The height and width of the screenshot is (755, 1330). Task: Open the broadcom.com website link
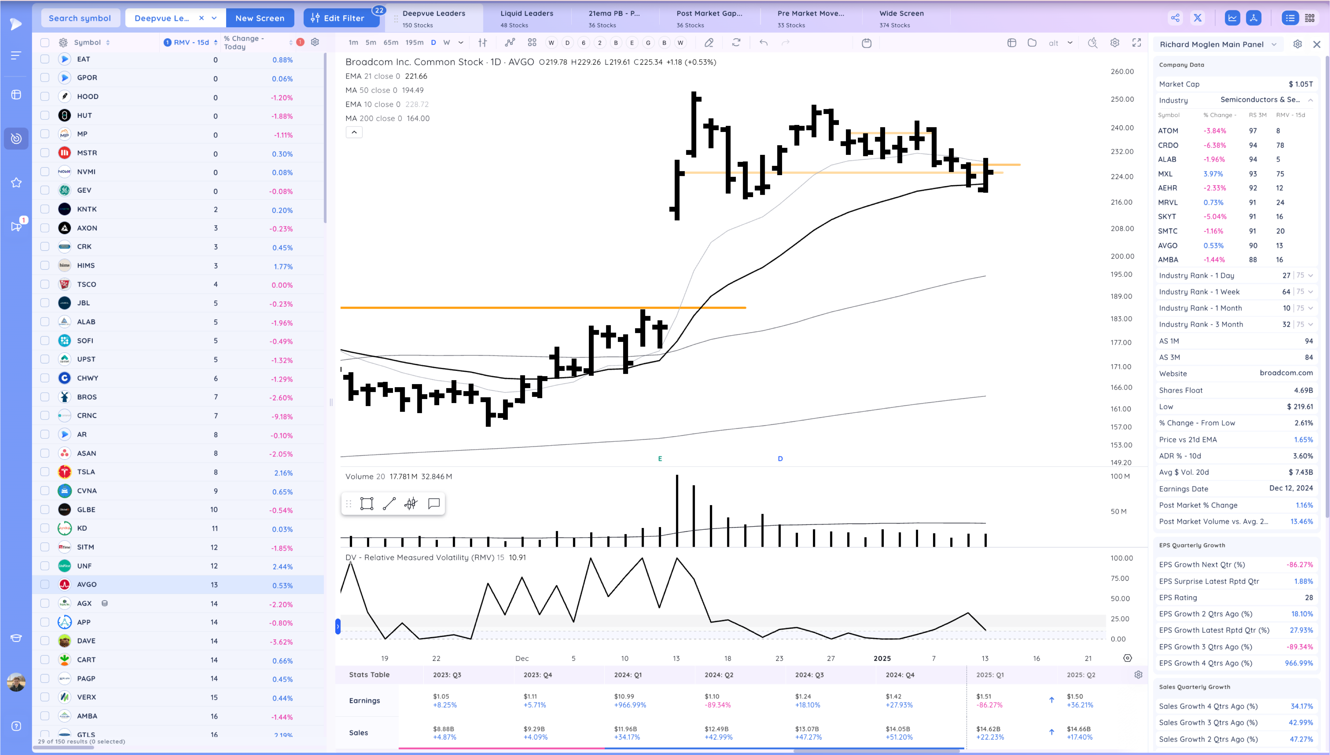(x=1286, y=373)
